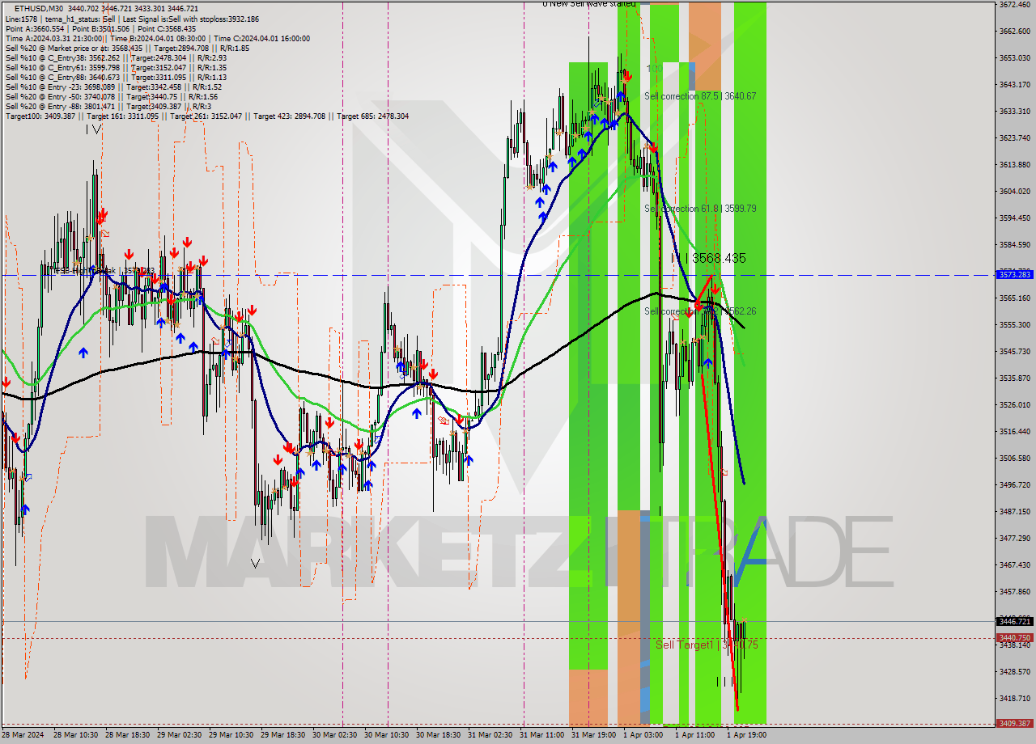Click the 3446.721 current price tag
The image size is (1036, 744).
(1014, 621)
